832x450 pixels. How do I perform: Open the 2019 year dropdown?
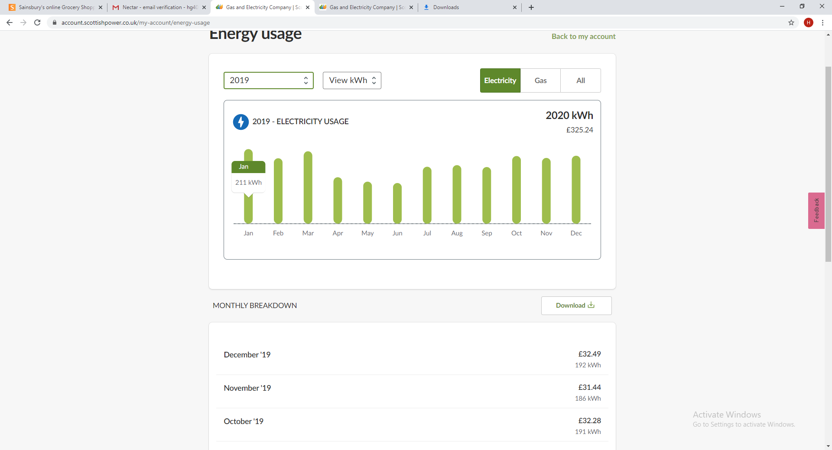click(x=268, y=80)
